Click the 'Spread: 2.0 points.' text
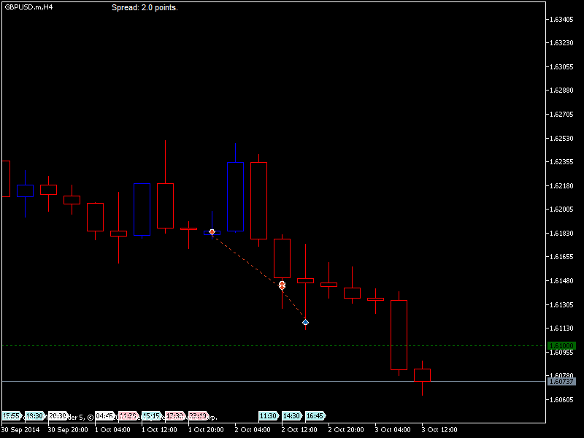The height and width of the screenshot is (438, 584). click(x=145, y=7)
